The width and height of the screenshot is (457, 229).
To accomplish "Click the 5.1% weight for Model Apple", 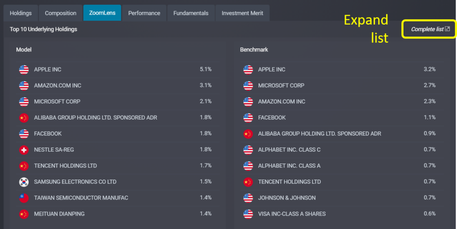I will (205, 69).
